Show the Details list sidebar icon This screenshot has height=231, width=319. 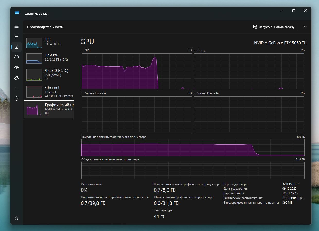click(x=16, y=88)
